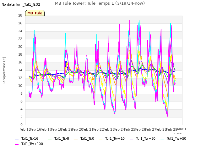
Task: Click the blue Tul1_Ts-16 legend swatch
Action: tap(17, 139)
